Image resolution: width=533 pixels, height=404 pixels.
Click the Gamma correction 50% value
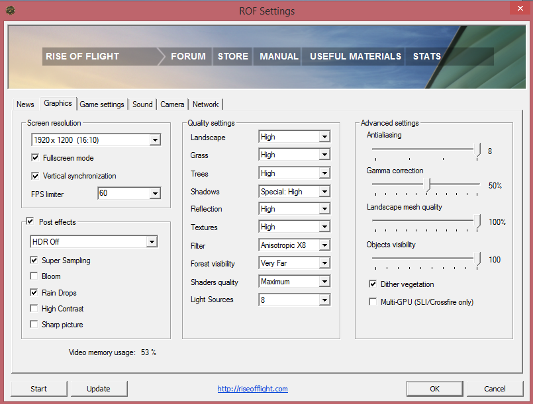495,186
